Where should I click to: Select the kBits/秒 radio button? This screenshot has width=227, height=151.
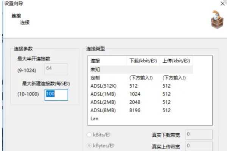89,135
